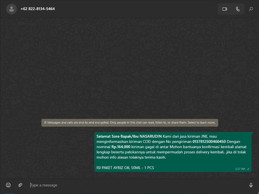
Task: Open the emoji picker
Action: [x=8, y=185]
